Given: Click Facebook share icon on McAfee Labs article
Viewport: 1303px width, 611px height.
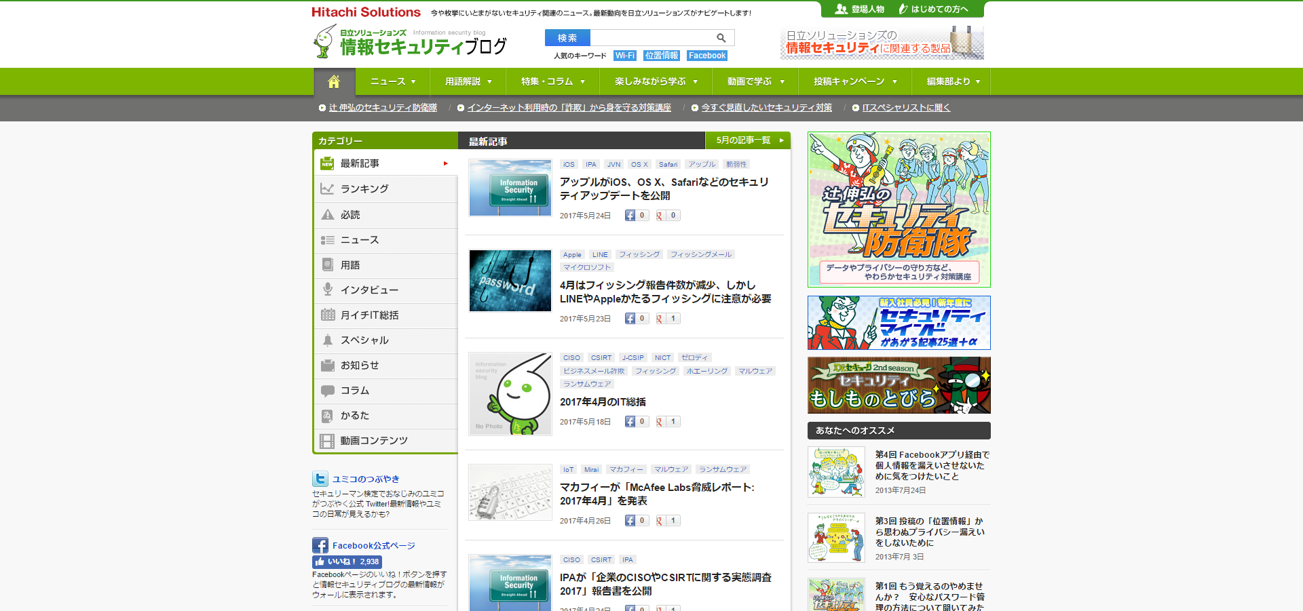Looking at the screenshot, I should click(x=630, y=521).
